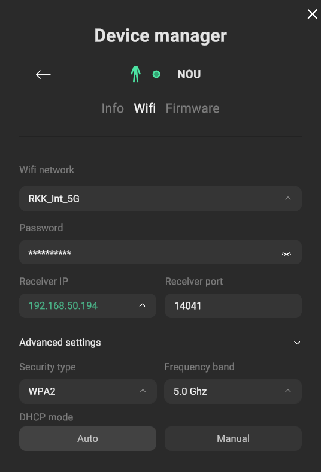321x472 pixels.
Task: Open the Security type WPA2 dropdown
Action: pyautogui.click(x=88, y=391)
